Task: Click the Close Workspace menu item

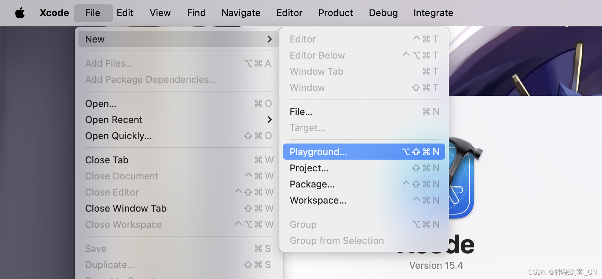Action: [x=179, y=224]
